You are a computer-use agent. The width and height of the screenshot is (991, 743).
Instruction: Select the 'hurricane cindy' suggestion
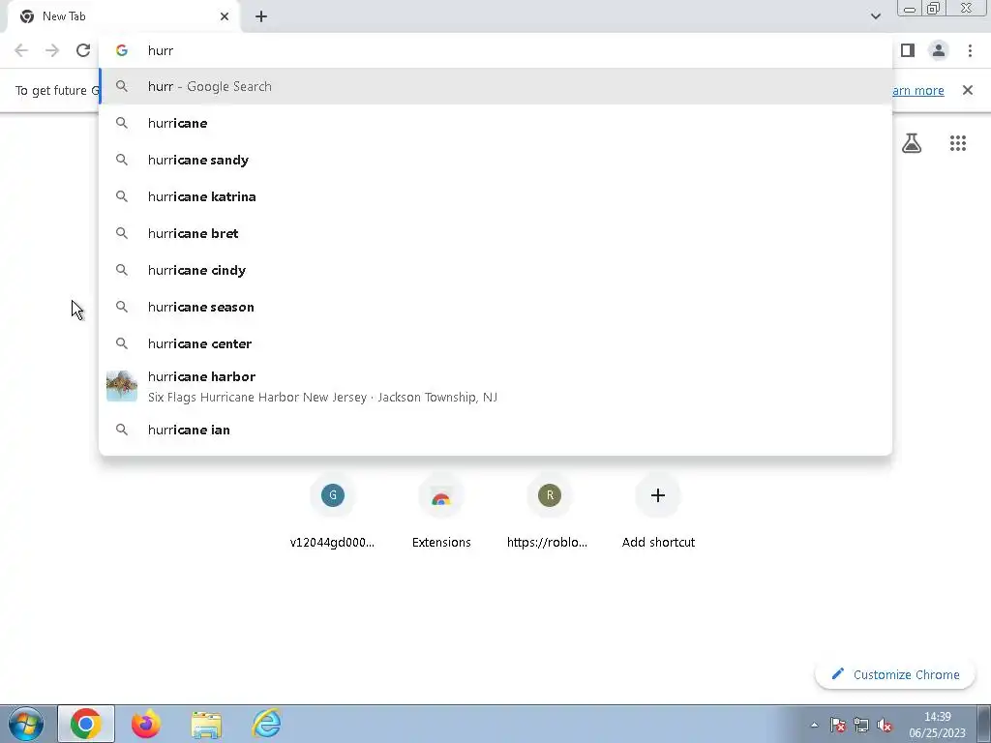tap(495, 270)
